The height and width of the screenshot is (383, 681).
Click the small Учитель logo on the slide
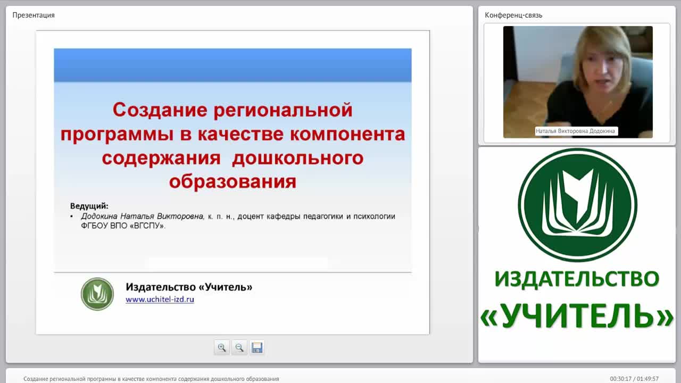97,294
